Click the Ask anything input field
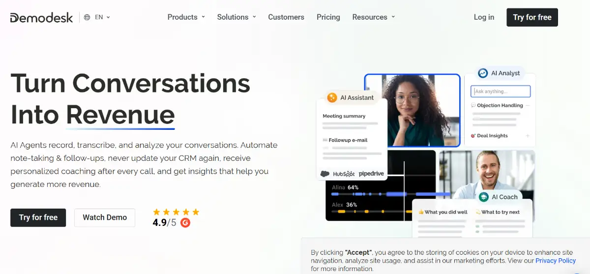590x274 pixels. tap(501, 91)
